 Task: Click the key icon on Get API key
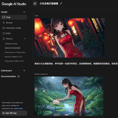coord(4,113)
